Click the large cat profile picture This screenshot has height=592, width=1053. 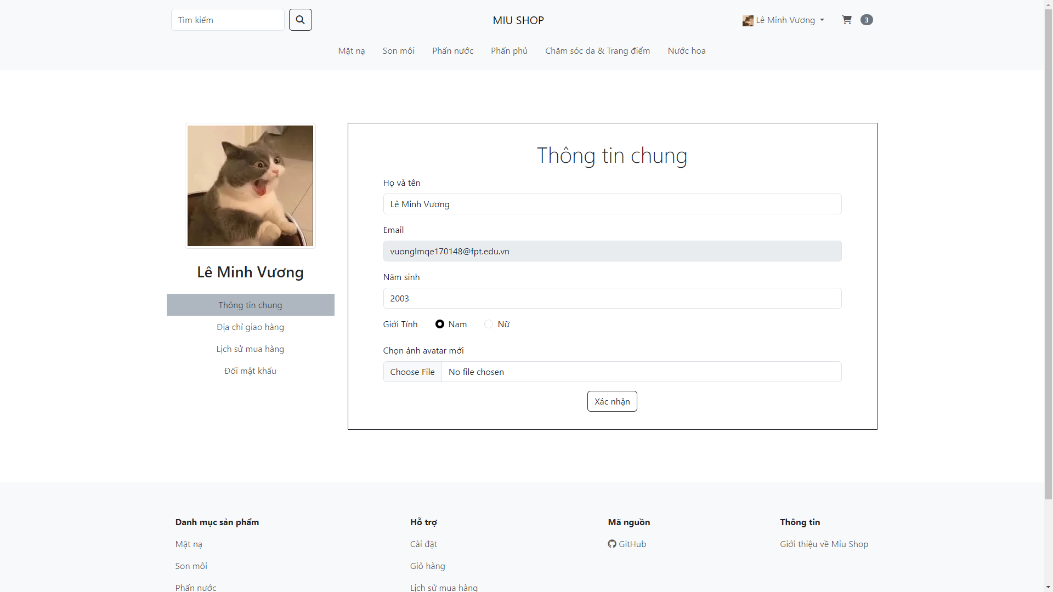coord(250,186)
